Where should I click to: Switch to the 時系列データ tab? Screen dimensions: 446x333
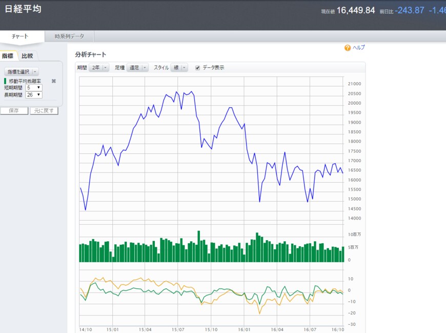pos(69,36)
